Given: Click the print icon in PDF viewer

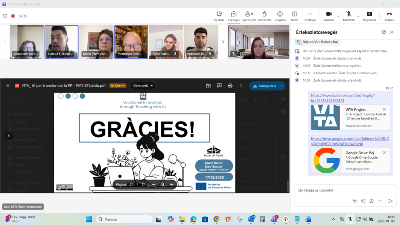Looking at the screenshot, I should pos(230,86).
